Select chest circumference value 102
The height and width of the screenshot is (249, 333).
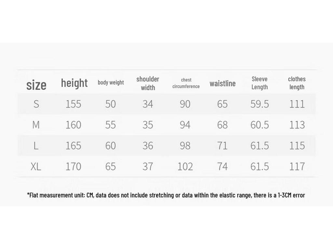(185, 166)
